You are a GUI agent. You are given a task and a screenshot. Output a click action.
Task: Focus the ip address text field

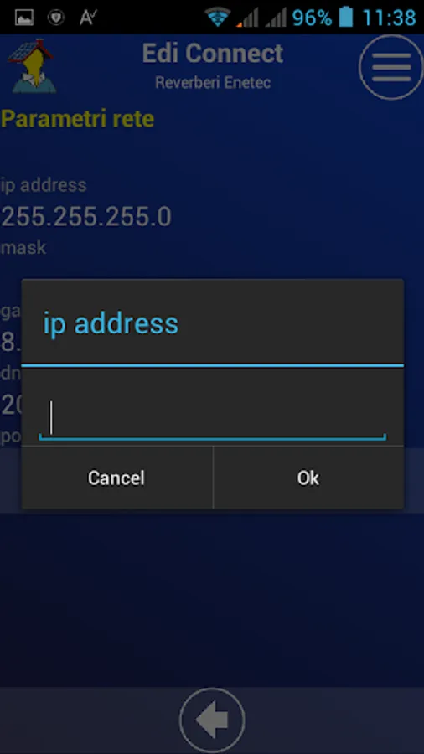[x=212, y=418]
